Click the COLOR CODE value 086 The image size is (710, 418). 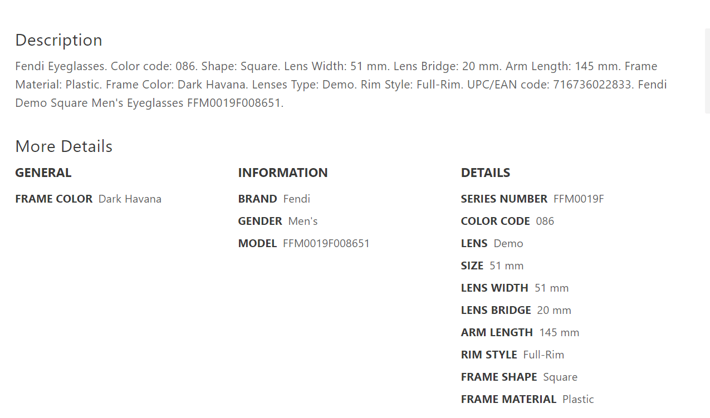(545, 221)
